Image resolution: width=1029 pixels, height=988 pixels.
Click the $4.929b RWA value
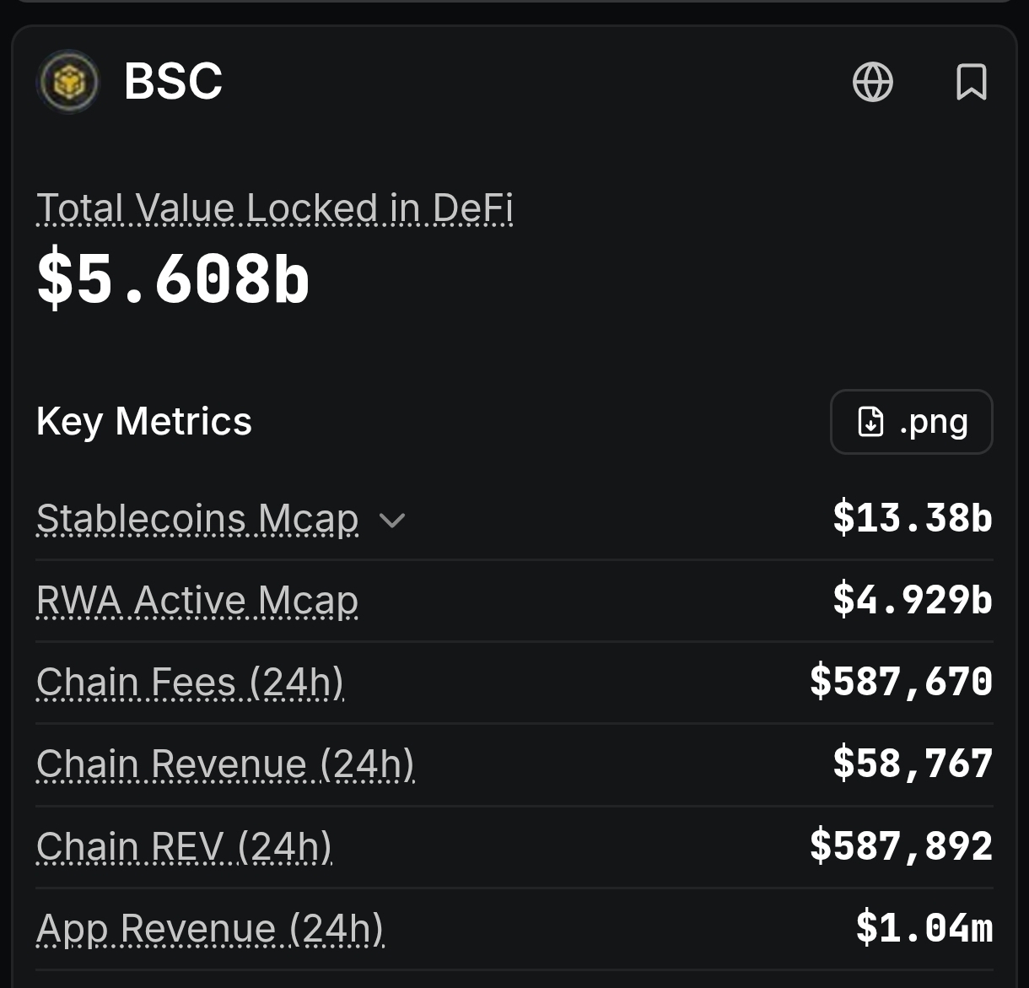click(x=913, y=599)
